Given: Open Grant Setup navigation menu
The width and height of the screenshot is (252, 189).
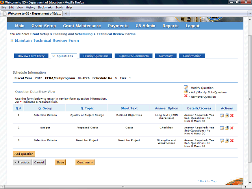Looking at the screenshot, I should point(44,26).
